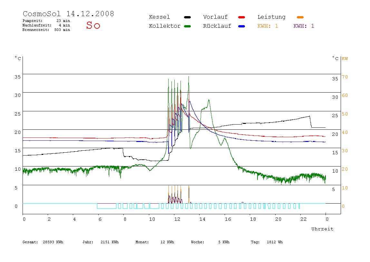Screen dimensions: 370x262
Task: Click the 'Kessel' legend label
Action: click(159, 17)
